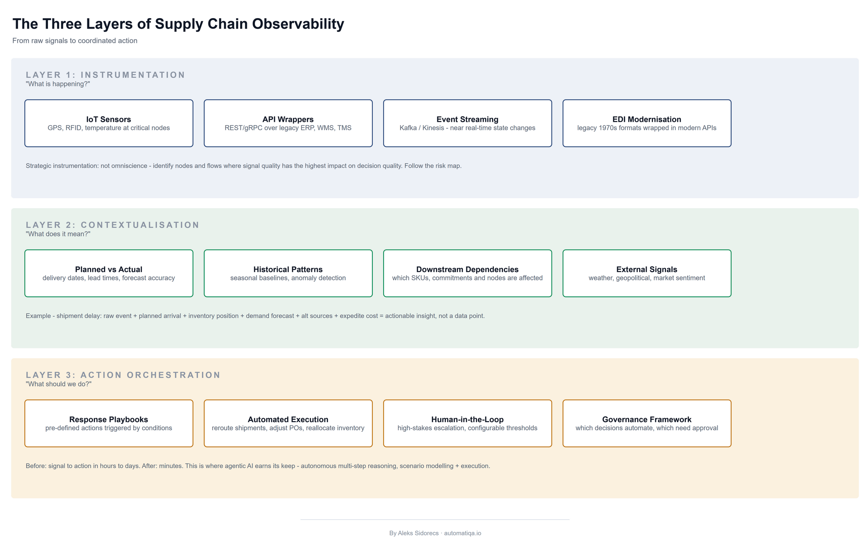Select the Historical Patterns card

pyautogui.click(x=288, y=273)
